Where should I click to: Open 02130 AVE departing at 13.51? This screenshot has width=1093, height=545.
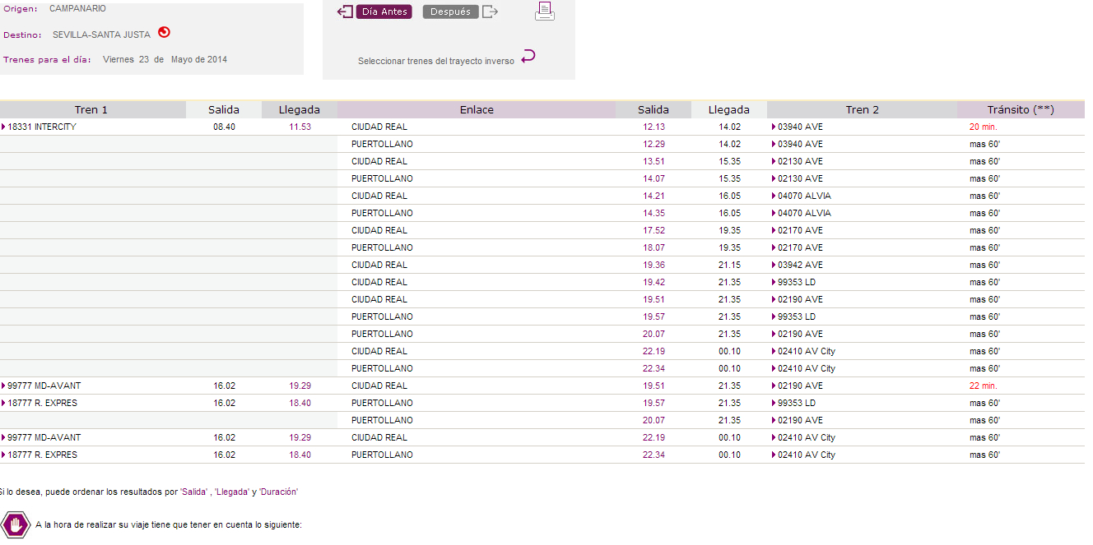click(800, 161)
